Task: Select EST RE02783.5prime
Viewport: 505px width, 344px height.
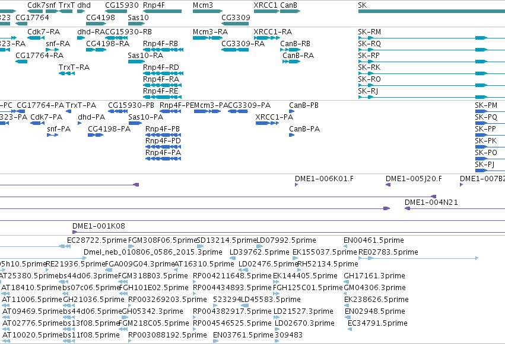Action: pyautogui.click(x=389, y=252)
